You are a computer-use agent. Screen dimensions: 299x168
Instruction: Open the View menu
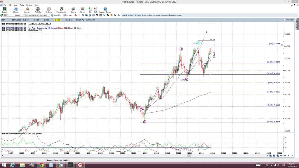pyautogui.click(x=16, y=5)
